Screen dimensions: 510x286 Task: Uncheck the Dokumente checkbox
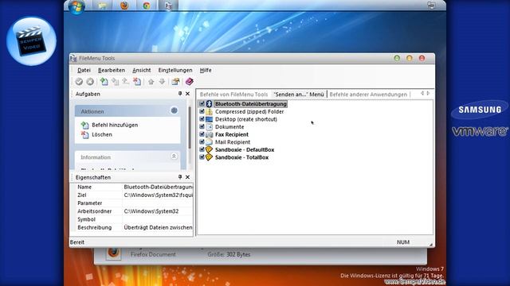click(202, 127)
